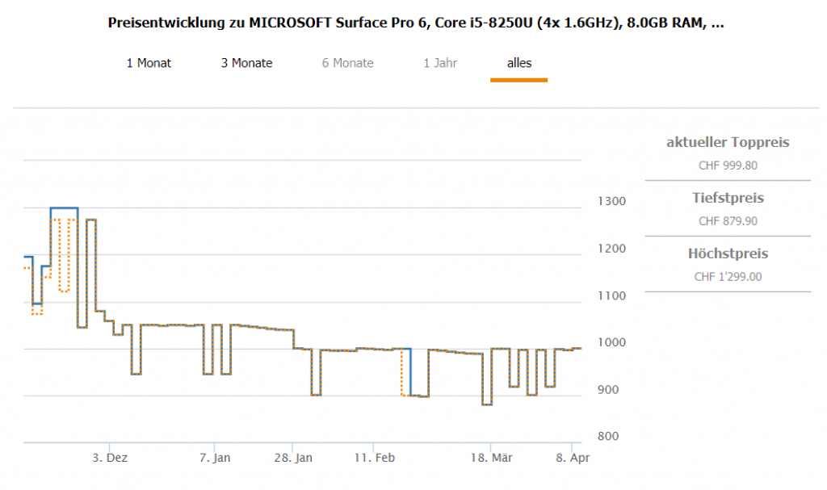Click the Preisentwicklung chart title
Screen dimensions: 827x490
(416, 23)
